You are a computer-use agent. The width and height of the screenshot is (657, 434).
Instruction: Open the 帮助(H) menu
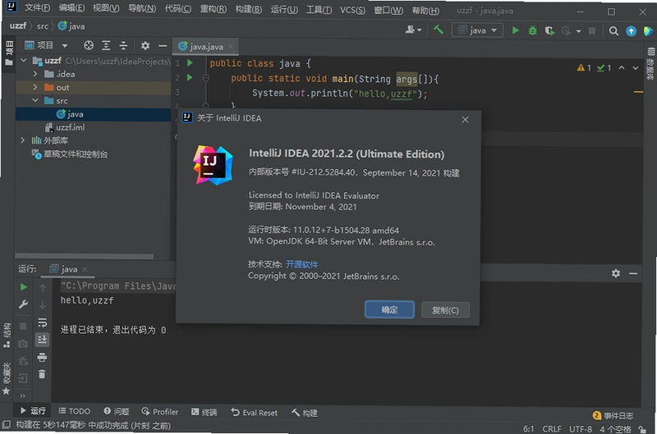point(425,11)
